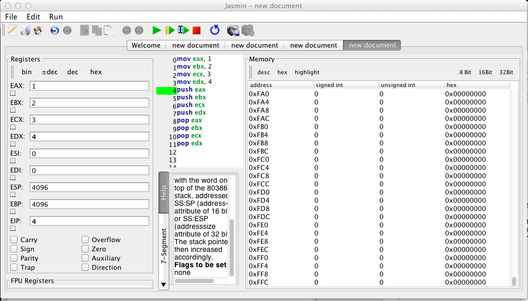Run the program with green play button
This screenshot has height=301, width=528.
[x=157, y=31]
